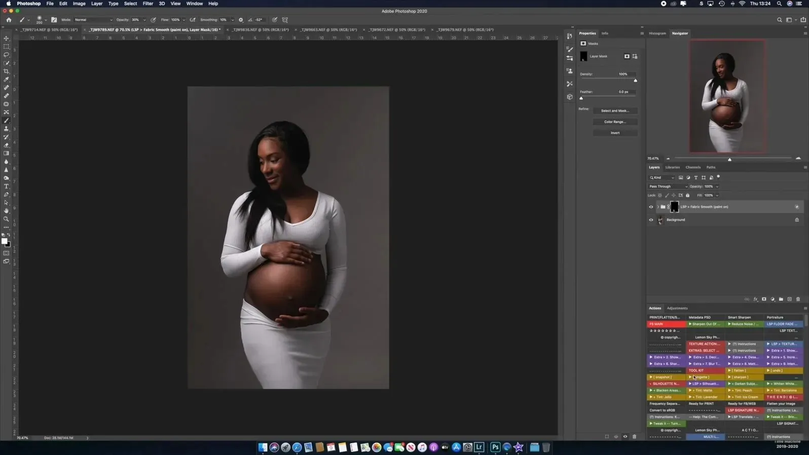
Task: Choose the Horizontal Type tool
Action: 7,186
